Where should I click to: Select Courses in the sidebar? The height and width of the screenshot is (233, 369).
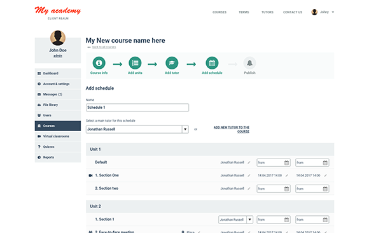(x=58, y=126)
